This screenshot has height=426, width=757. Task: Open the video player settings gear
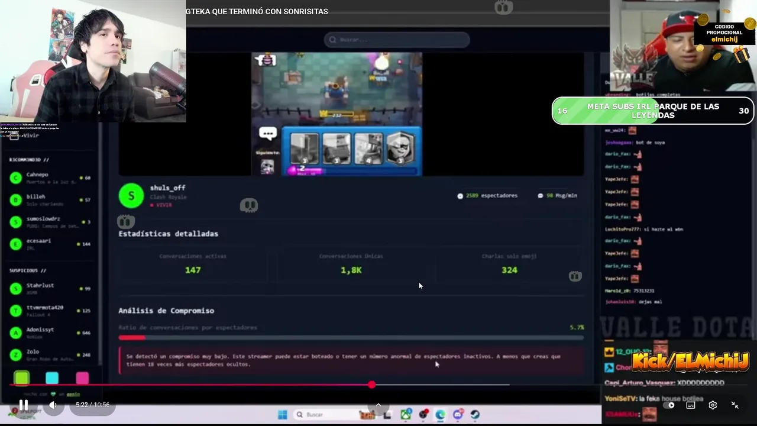click(713, 405)
